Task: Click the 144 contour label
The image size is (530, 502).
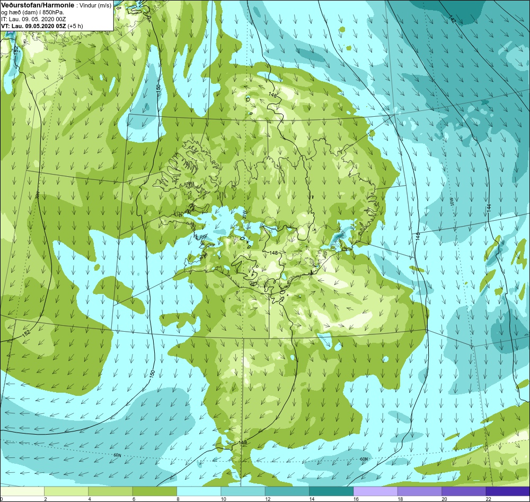Action: pyautogui.click(x=489, y=209)
